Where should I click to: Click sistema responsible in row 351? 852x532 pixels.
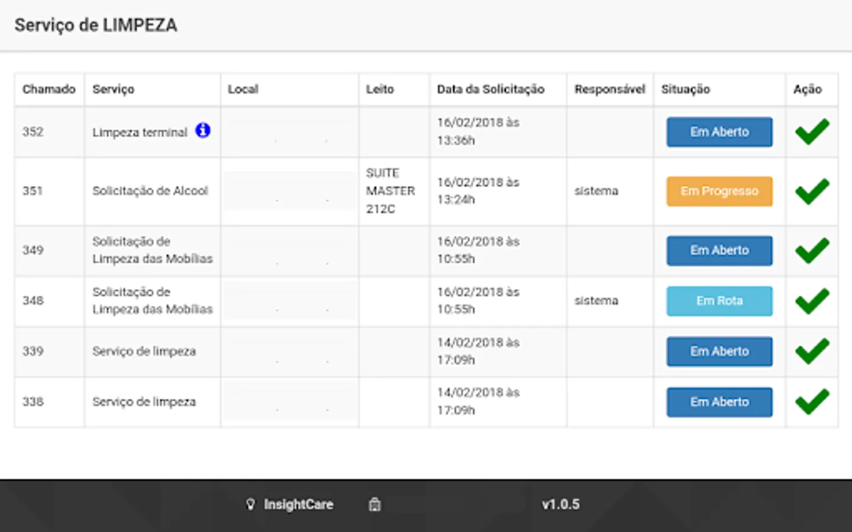[596, 191]
